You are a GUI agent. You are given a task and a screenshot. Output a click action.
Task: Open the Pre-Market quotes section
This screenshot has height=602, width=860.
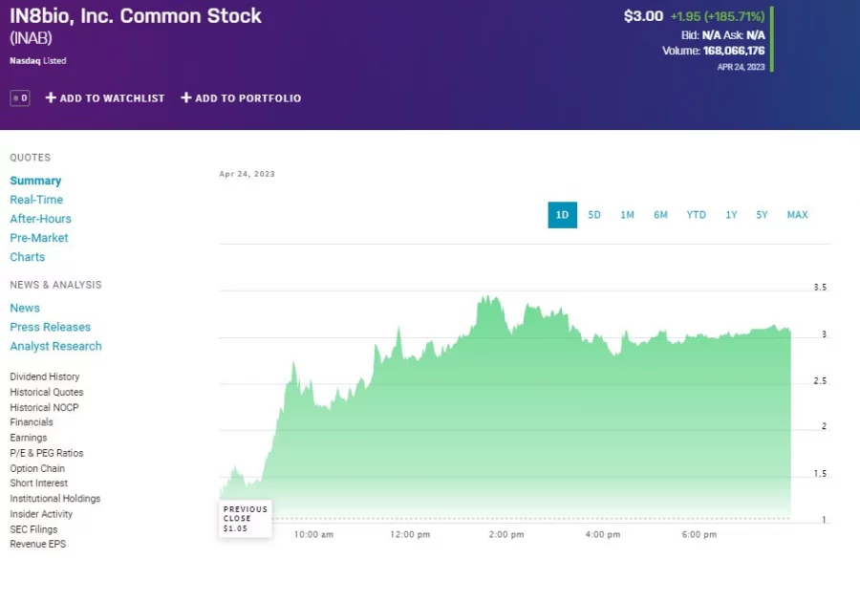coord(38,237)
